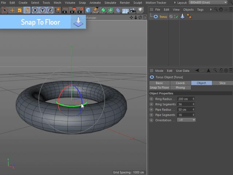
Task: Toggle the X axis lock
Action: 36,10
